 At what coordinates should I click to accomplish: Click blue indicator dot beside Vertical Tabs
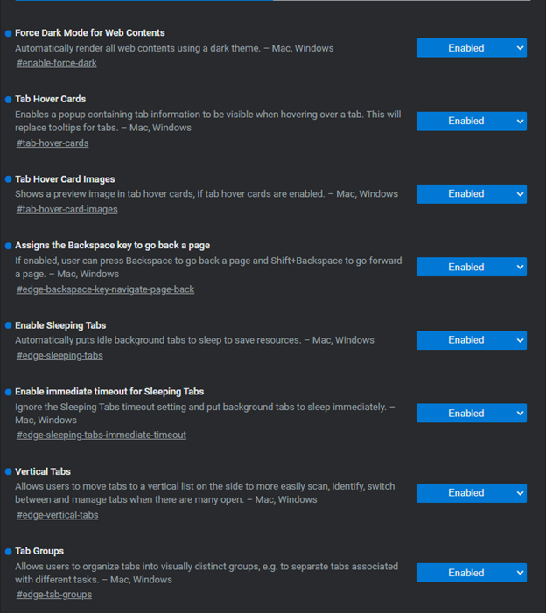click(8, 472)
